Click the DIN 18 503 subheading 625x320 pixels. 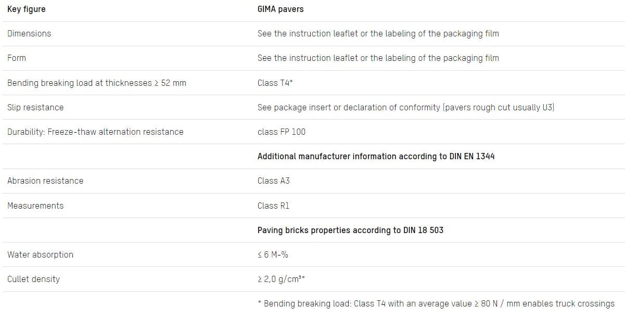[x=350, y=230]
